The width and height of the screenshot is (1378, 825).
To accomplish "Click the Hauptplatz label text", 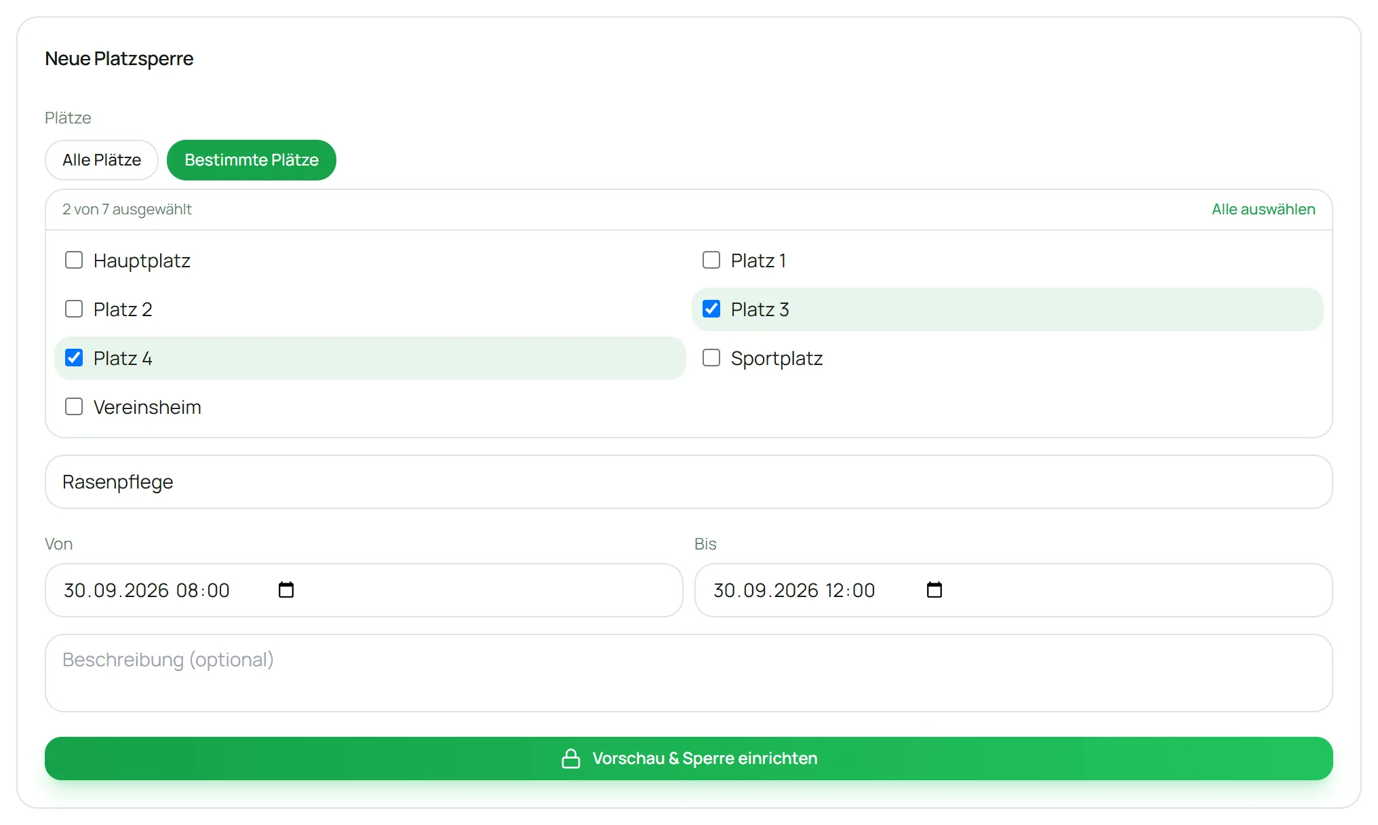I will click(x=142, y=261).
